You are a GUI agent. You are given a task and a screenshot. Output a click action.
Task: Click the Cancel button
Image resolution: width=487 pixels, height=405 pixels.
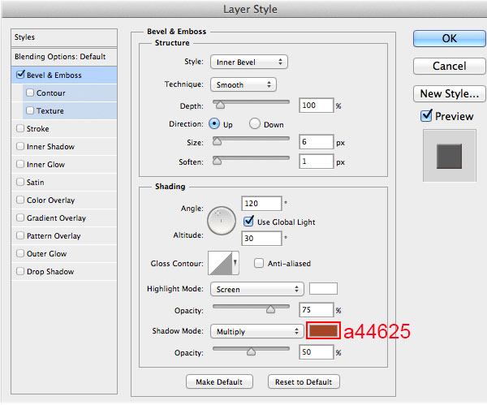[449, 66]
